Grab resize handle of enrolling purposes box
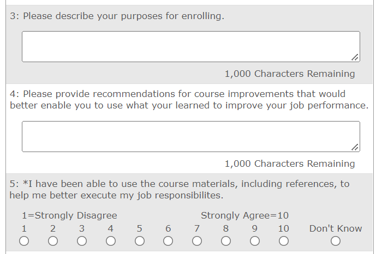376x254 pixels. [355, 57]
